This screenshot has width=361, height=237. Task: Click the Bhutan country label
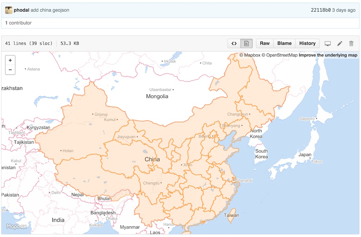click(104, 199)
